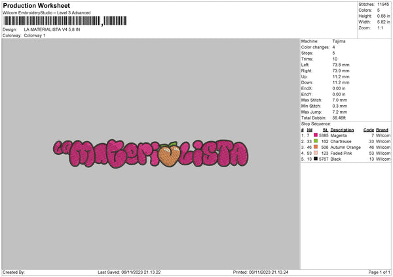The image size is (393, 277).
Task: Select the Stitches value 11945
Action: click(383, 5)
